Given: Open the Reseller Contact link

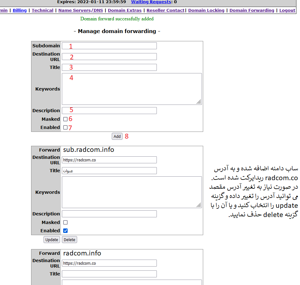Looking at the screenshot, I should pyautogui.click(x=165, y=10).
